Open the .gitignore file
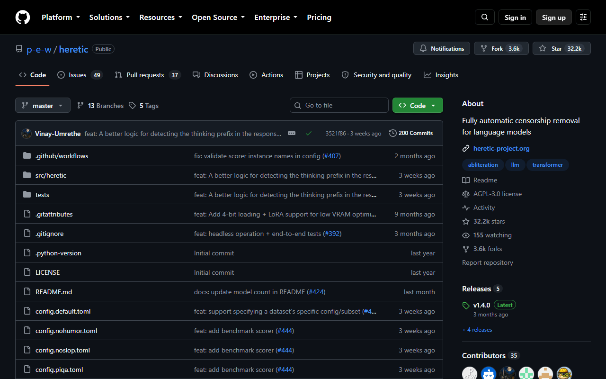Image resolution: width=606 pixels, height=379 pixels. click(x=49, y=234)
